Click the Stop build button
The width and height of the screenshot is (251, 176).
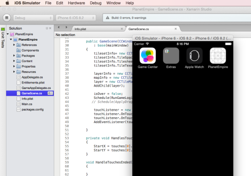pos(7,18)
